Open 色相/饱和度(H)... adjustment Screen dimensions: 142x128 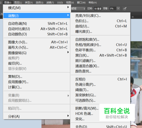pos(100,45)
